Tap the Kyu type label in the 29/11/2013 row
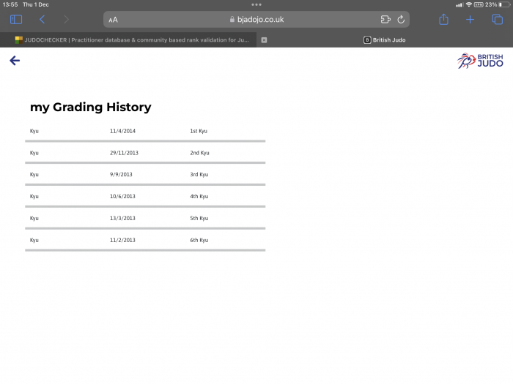Image resolution: width=513 pixels, height=384 pixels. pyautogui.click(x=34, y=153)
